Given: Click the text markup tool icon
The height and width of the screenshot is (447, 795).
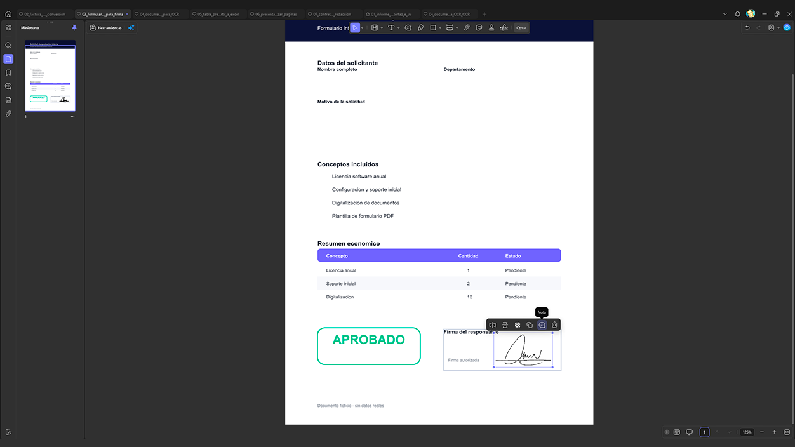Looking at the screenshot, I should (375, 28).
